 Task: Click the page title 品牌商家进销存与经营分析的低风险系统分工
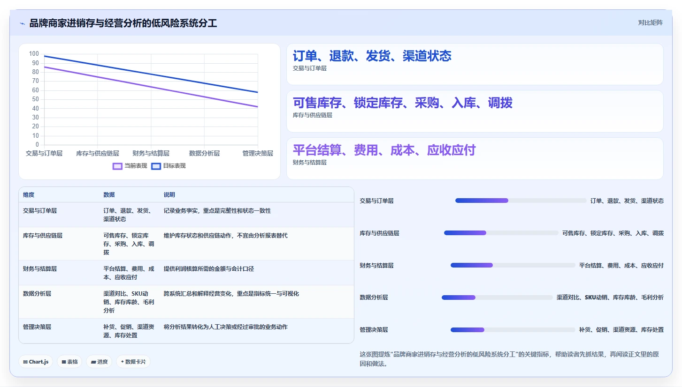(x=123, y=23)
